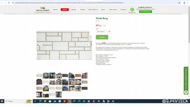Click the green Заказать button

[102, 37]
